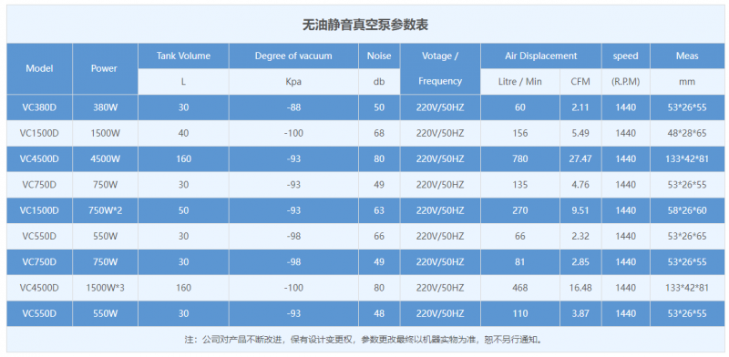Click the table title 无油静音真空泵参数表
The image size is (729, 357).
point(365,25)
